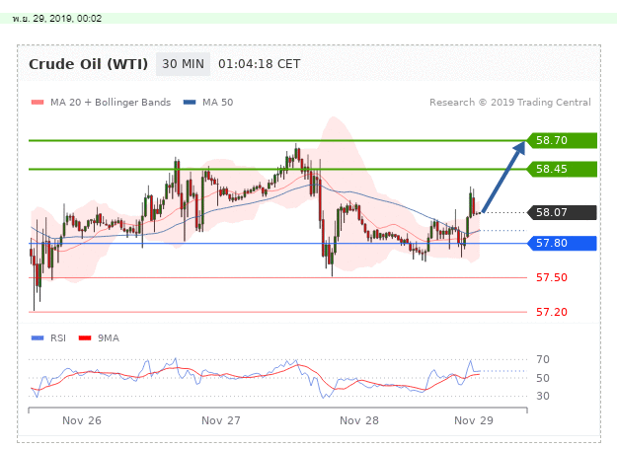Click the Nov 29 axis label

click(474, 420)
